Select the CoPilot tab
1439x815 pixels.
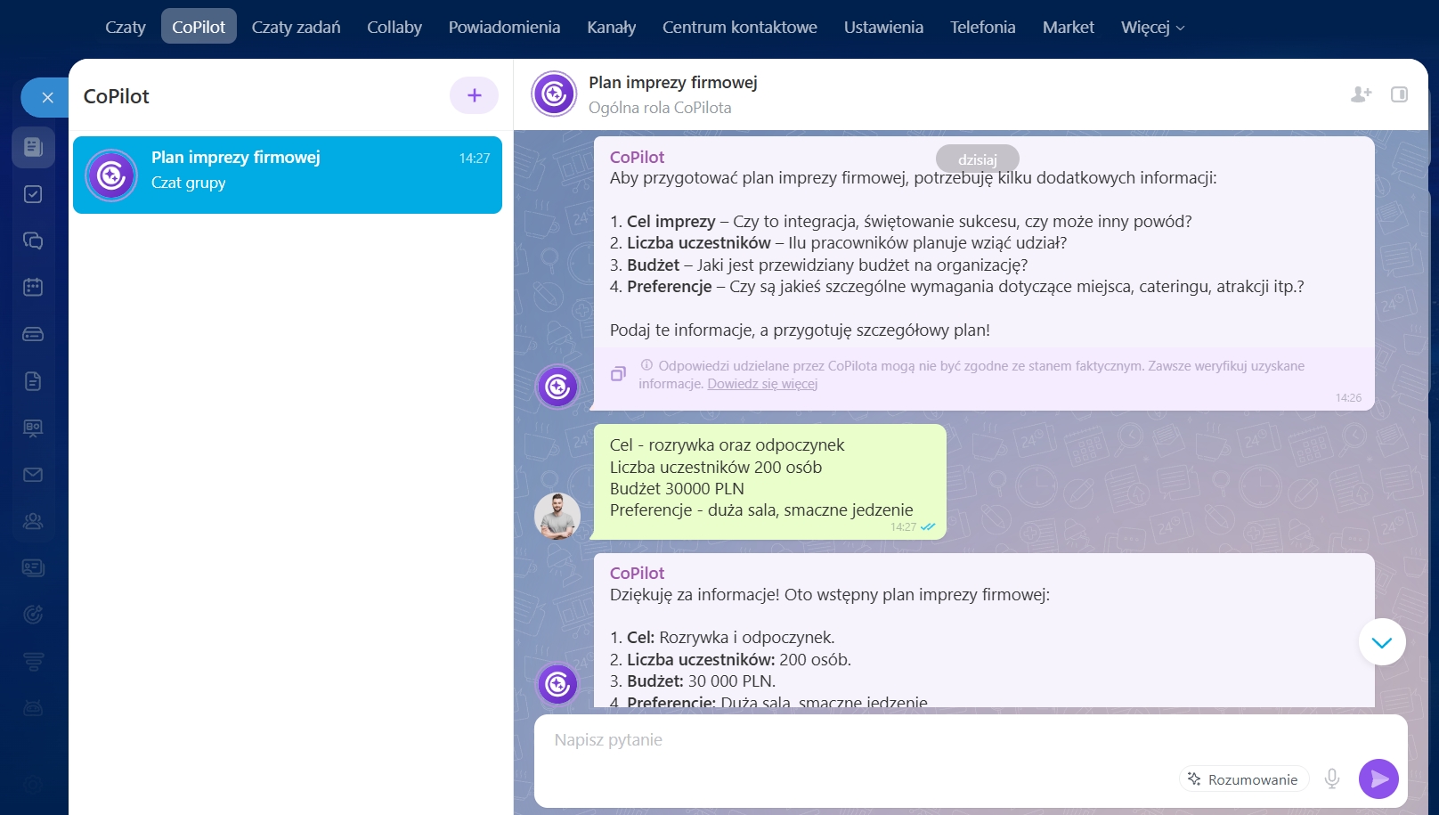[x=199, y=27]
